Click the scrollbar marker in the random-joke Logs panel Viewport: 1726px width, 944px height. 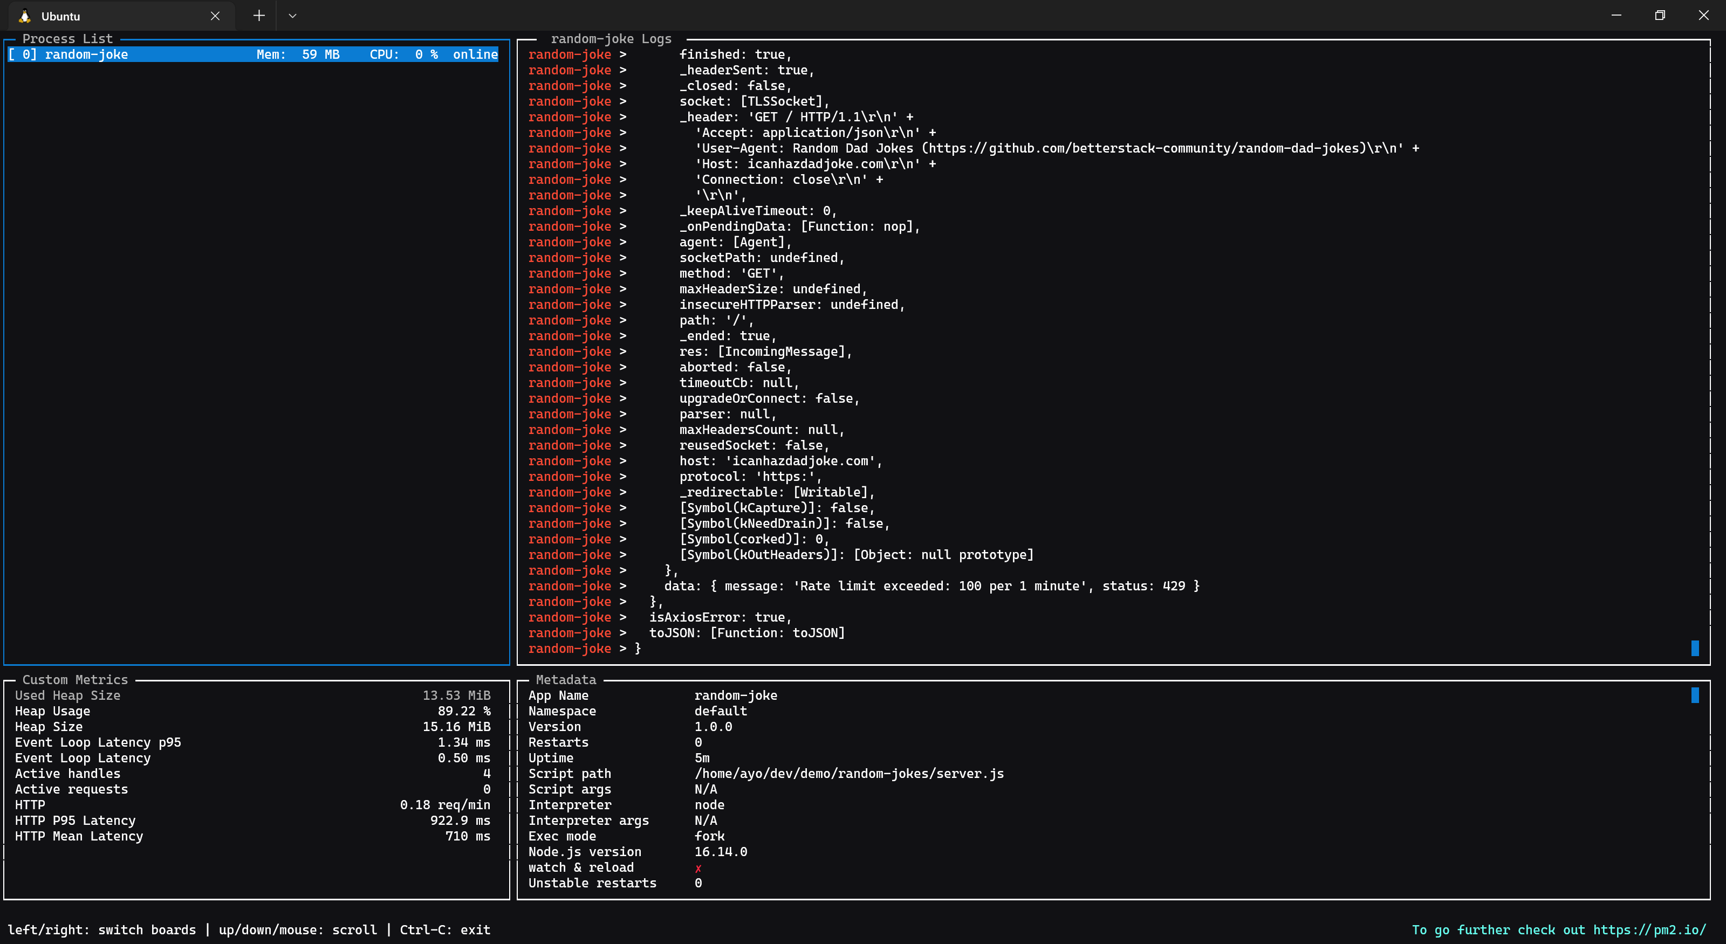tap(1695, 648)
